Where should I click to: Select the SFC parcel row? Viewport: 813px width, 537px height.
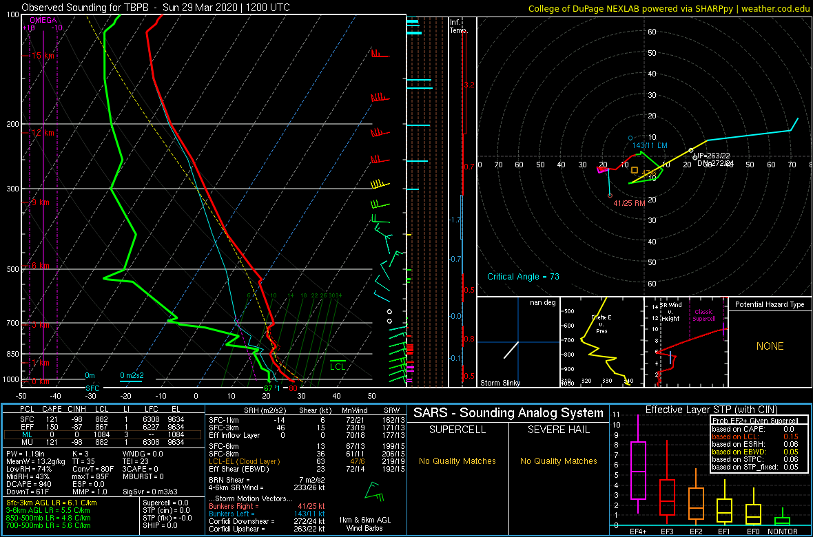(102, 418)
